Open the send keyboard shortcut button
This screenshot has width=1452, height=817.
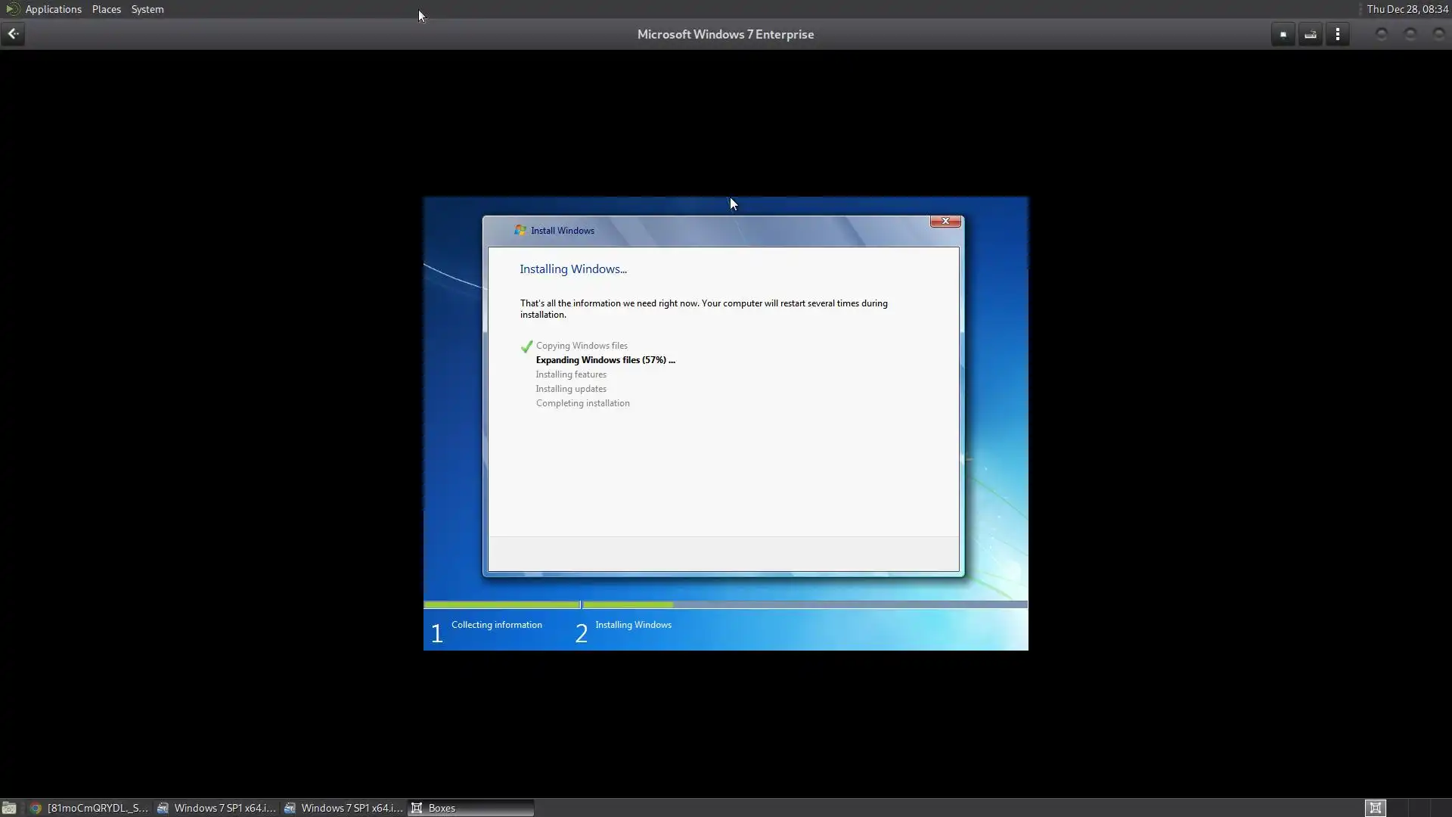click(x=1310, y=34)
